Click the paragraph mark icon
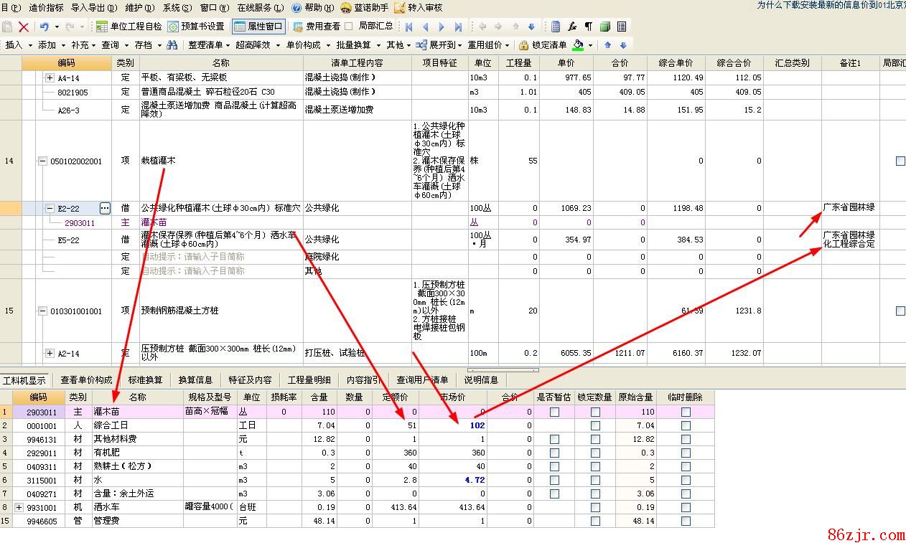Viewport: 906px width, 543px height. (x=588, y=27)
